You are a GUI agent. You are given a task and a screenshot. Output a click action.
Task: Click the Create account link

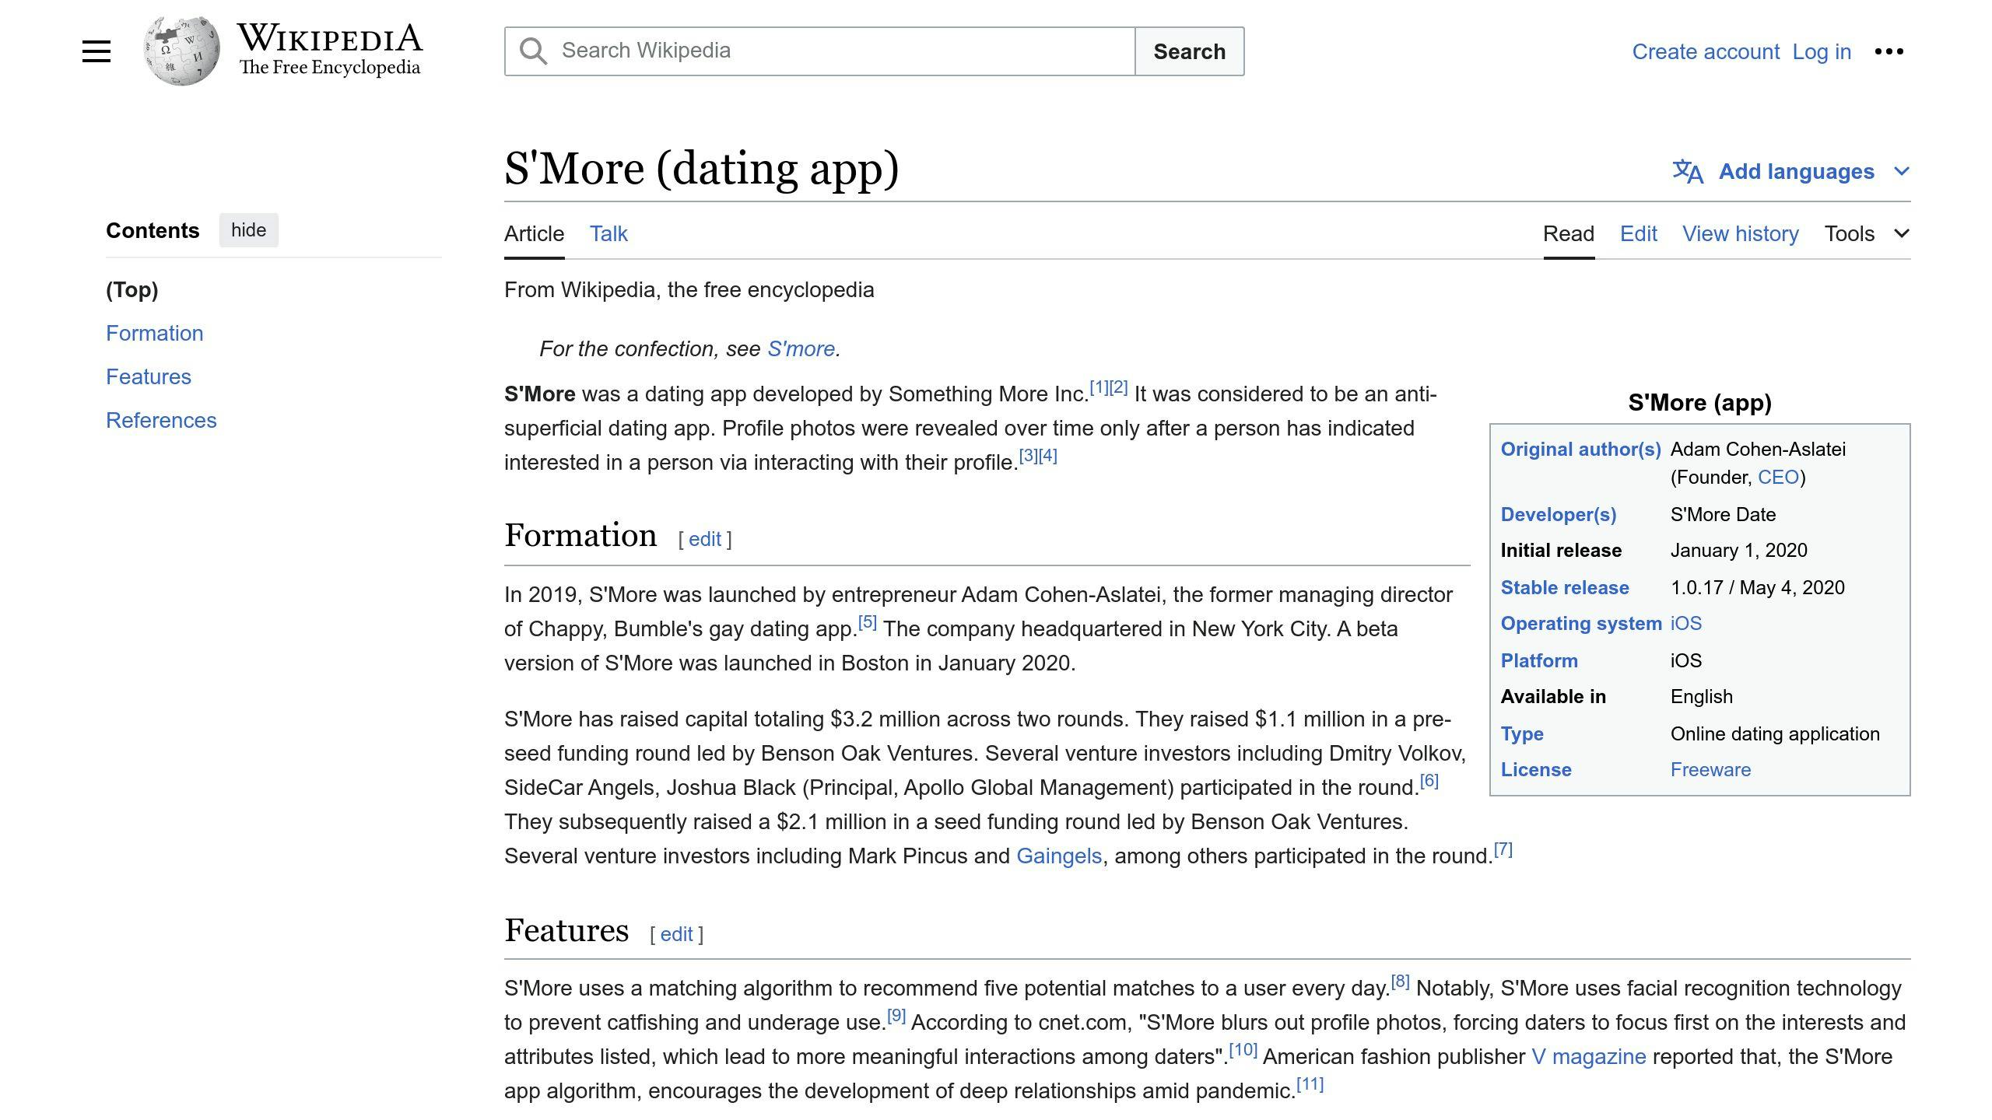tap(1706, 51)
